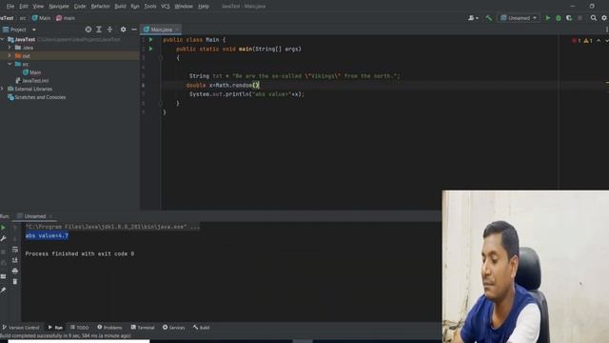Select opened file target icon in Project panel
Viewport: 609px width, 343px height.
88,30
